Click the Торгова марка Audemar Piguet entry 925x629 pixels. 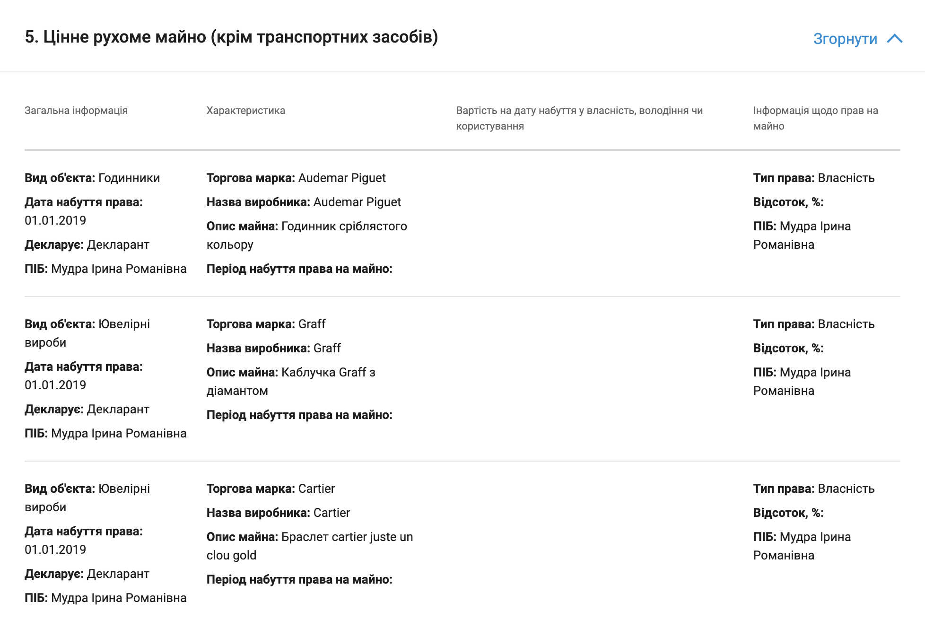point(296,178)
